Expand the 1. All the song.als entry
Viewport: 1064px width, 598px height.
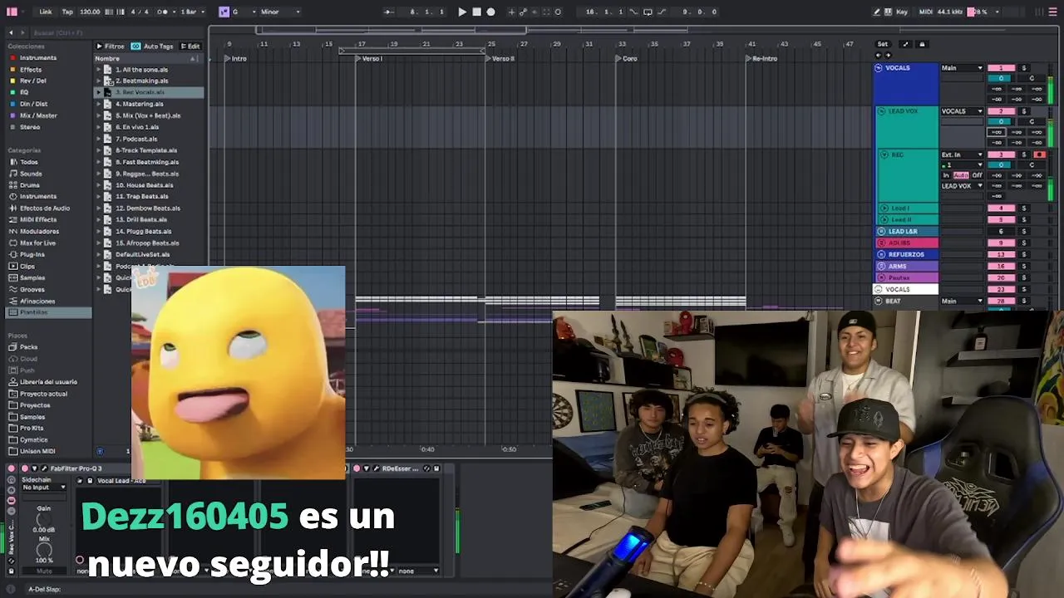[99, 70]
